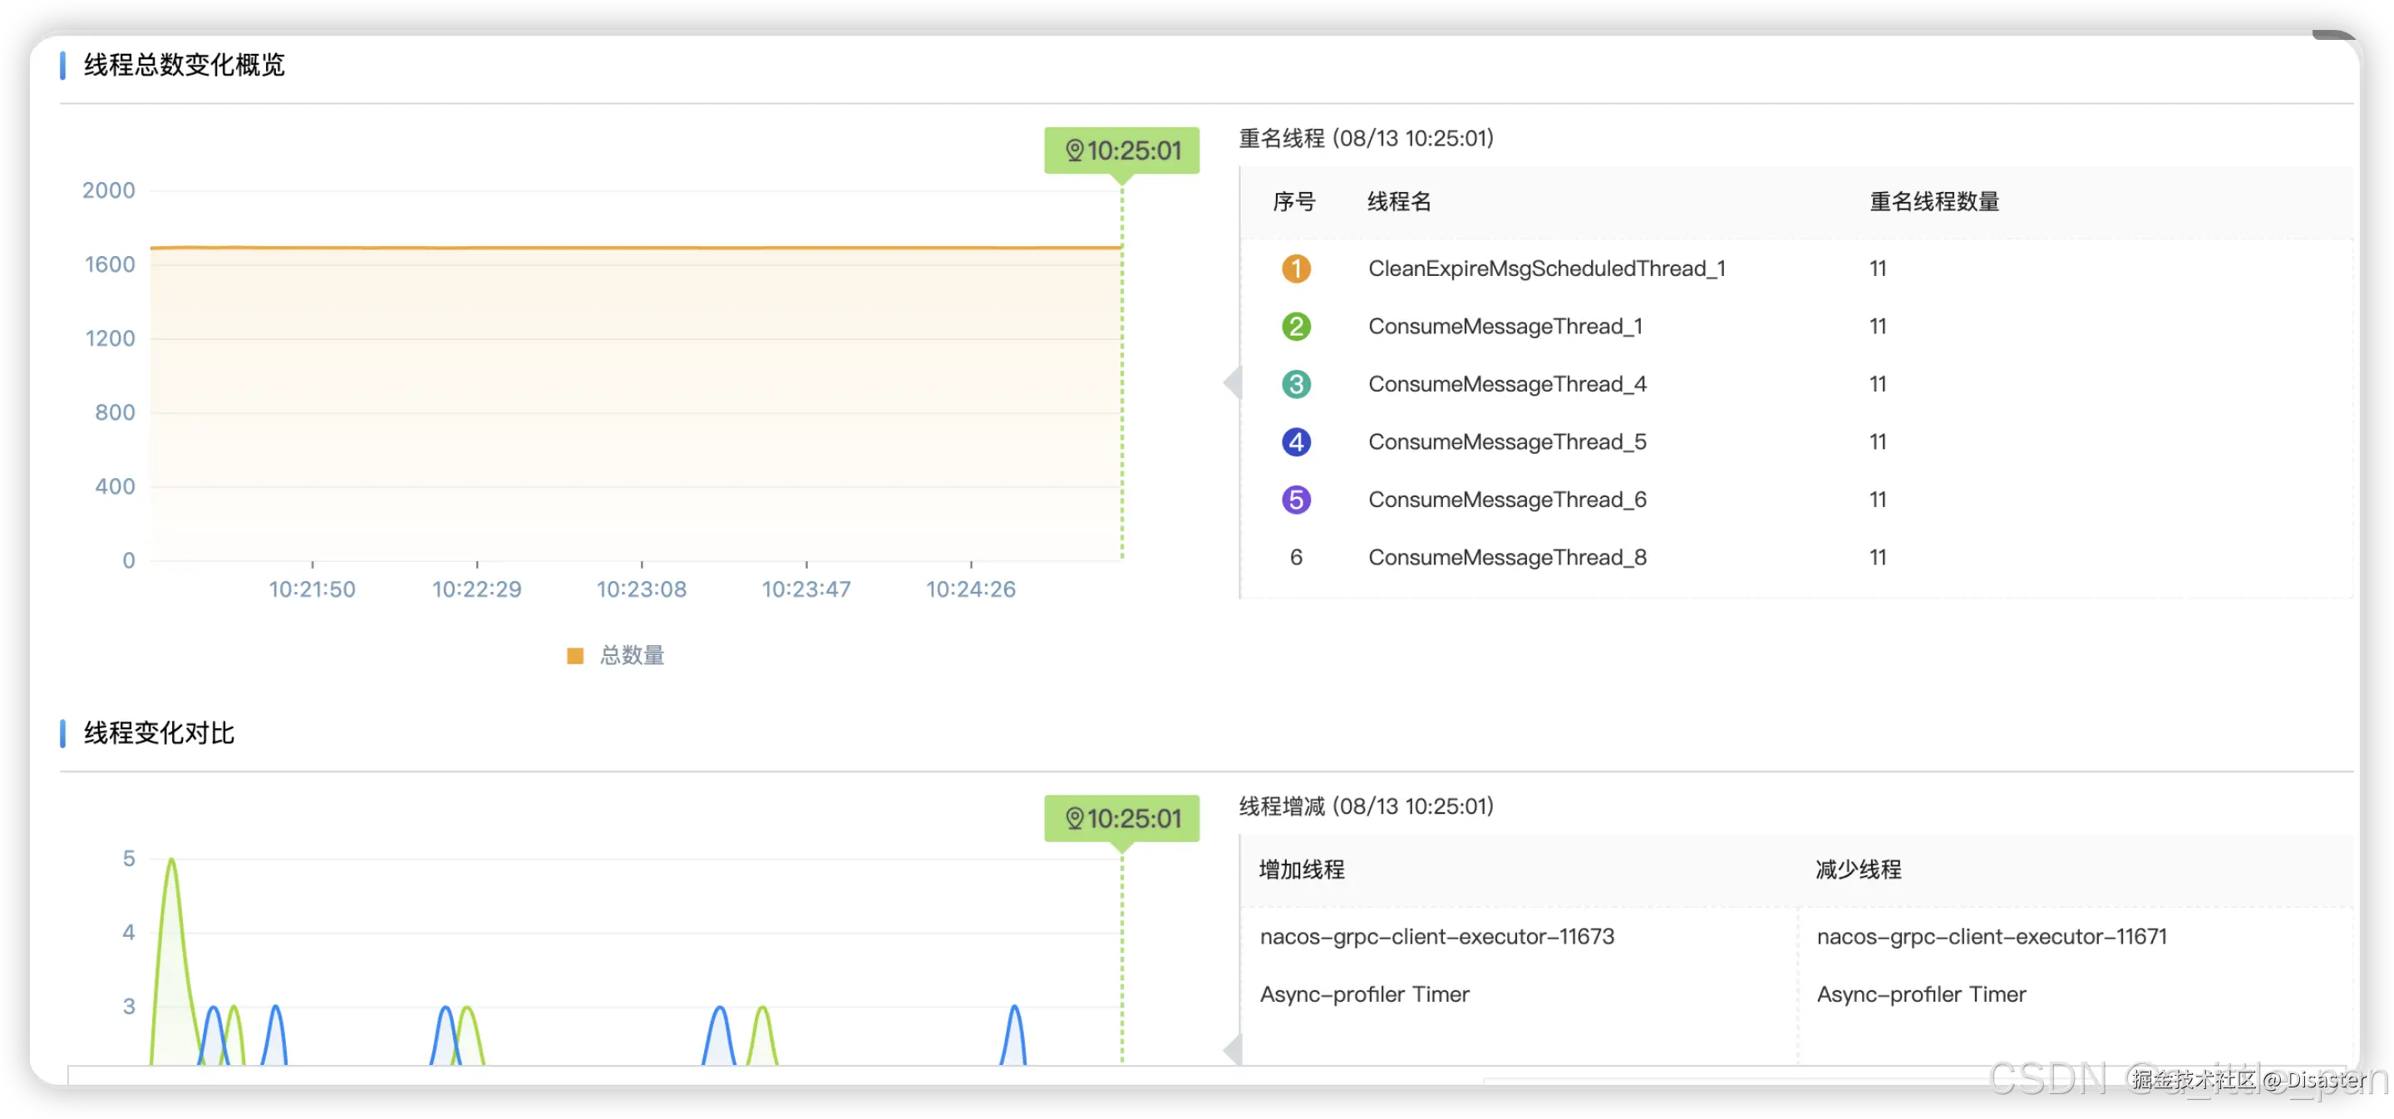Screen dimensions: 2394x1119
Task: Collapse the 重名线程 panel arrow
Action: (1234, 382)
